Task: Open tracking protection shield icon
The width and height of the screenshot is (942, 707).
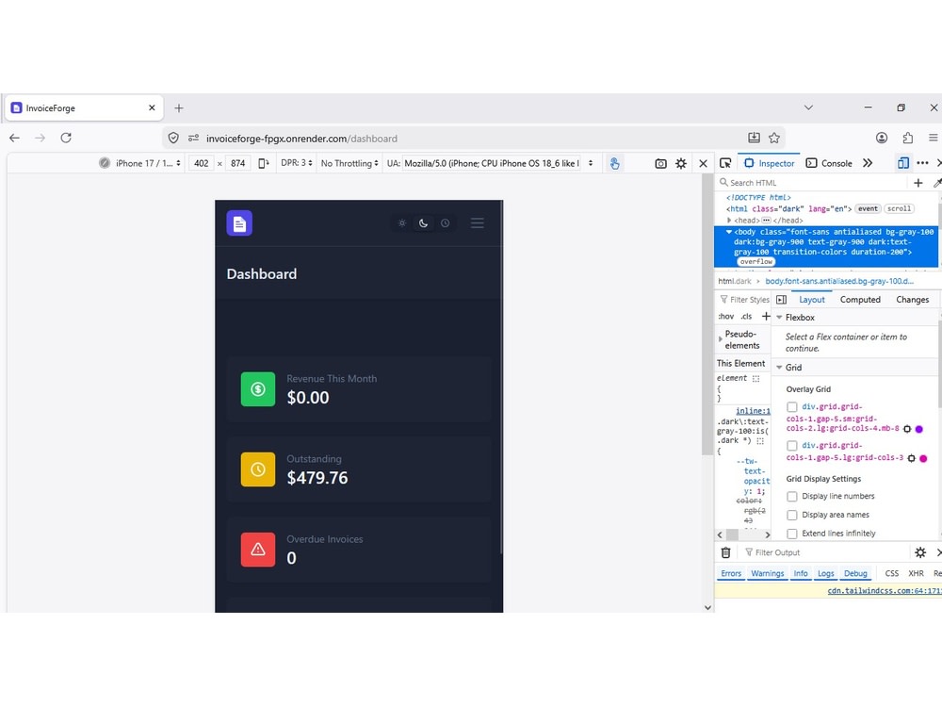Action: click(173, 139)
